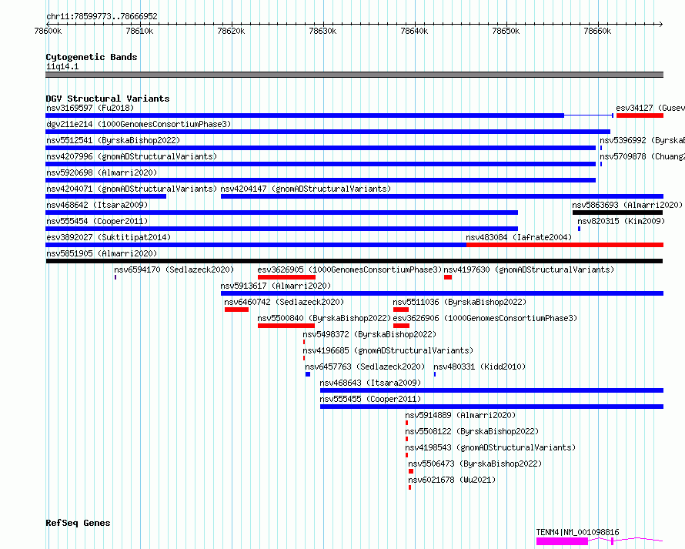Click the nsv3169597 (Fu2018) variant label
685x549 pixels.
(x=90, y=108)
